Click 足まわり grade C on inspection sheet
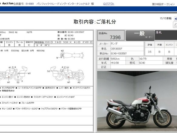 tap(29, 45)
